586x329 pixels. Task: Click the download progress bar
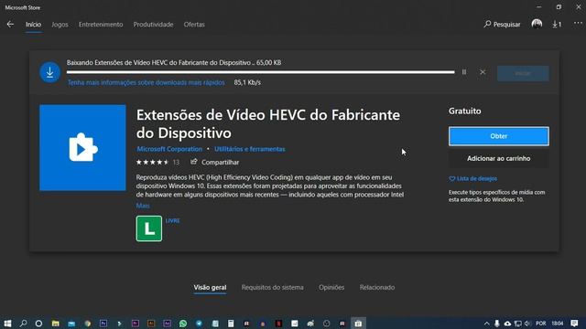[261, 72]
